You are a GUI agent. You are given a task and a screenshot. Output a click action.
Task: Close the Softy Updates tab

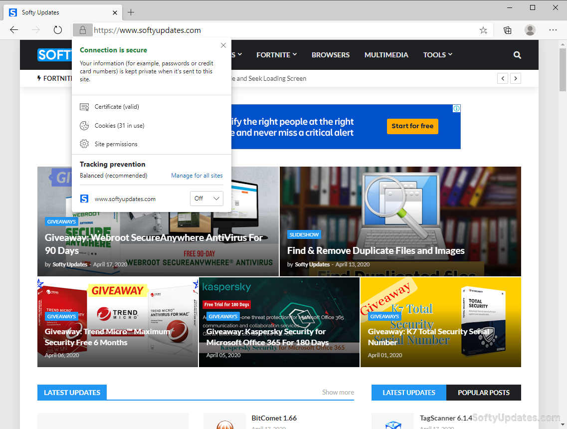pos(115,12)
